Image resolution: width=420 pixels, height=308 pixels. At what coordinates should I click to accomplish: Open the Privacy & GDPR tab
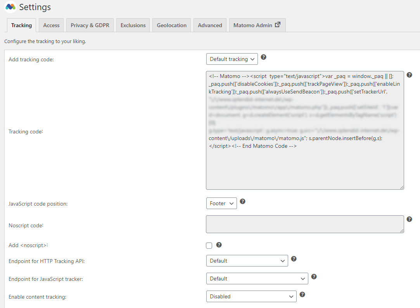pyautogui.click(x=90, y=25)
